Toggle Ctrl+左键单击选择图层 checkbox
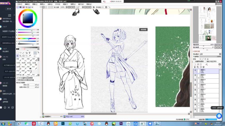 (x=17, y=78)
